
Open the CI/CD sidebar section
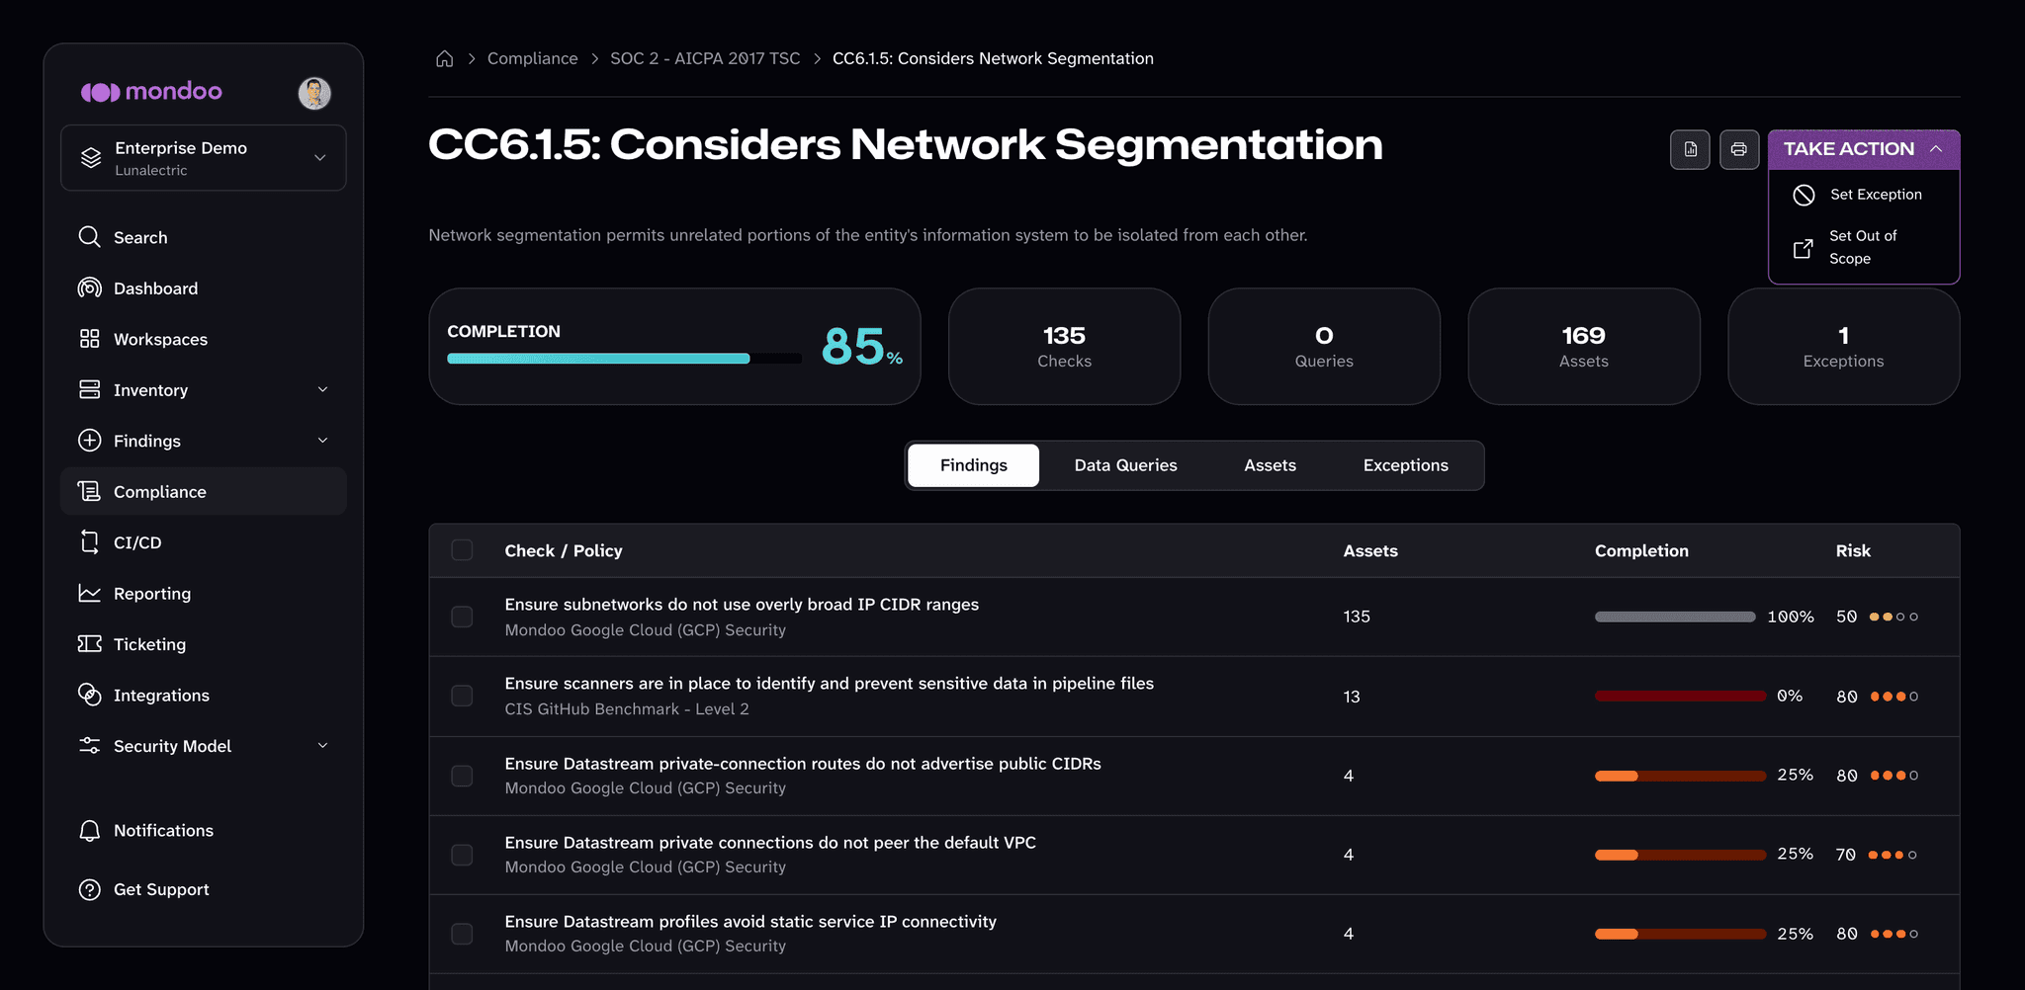(204, 542)
